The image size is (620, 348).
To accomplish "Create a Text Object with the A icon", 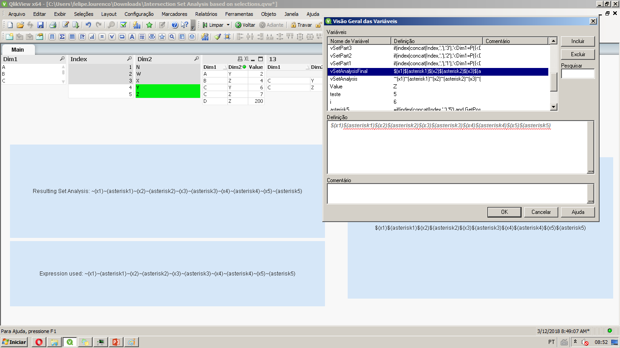I will coord(132,37).
